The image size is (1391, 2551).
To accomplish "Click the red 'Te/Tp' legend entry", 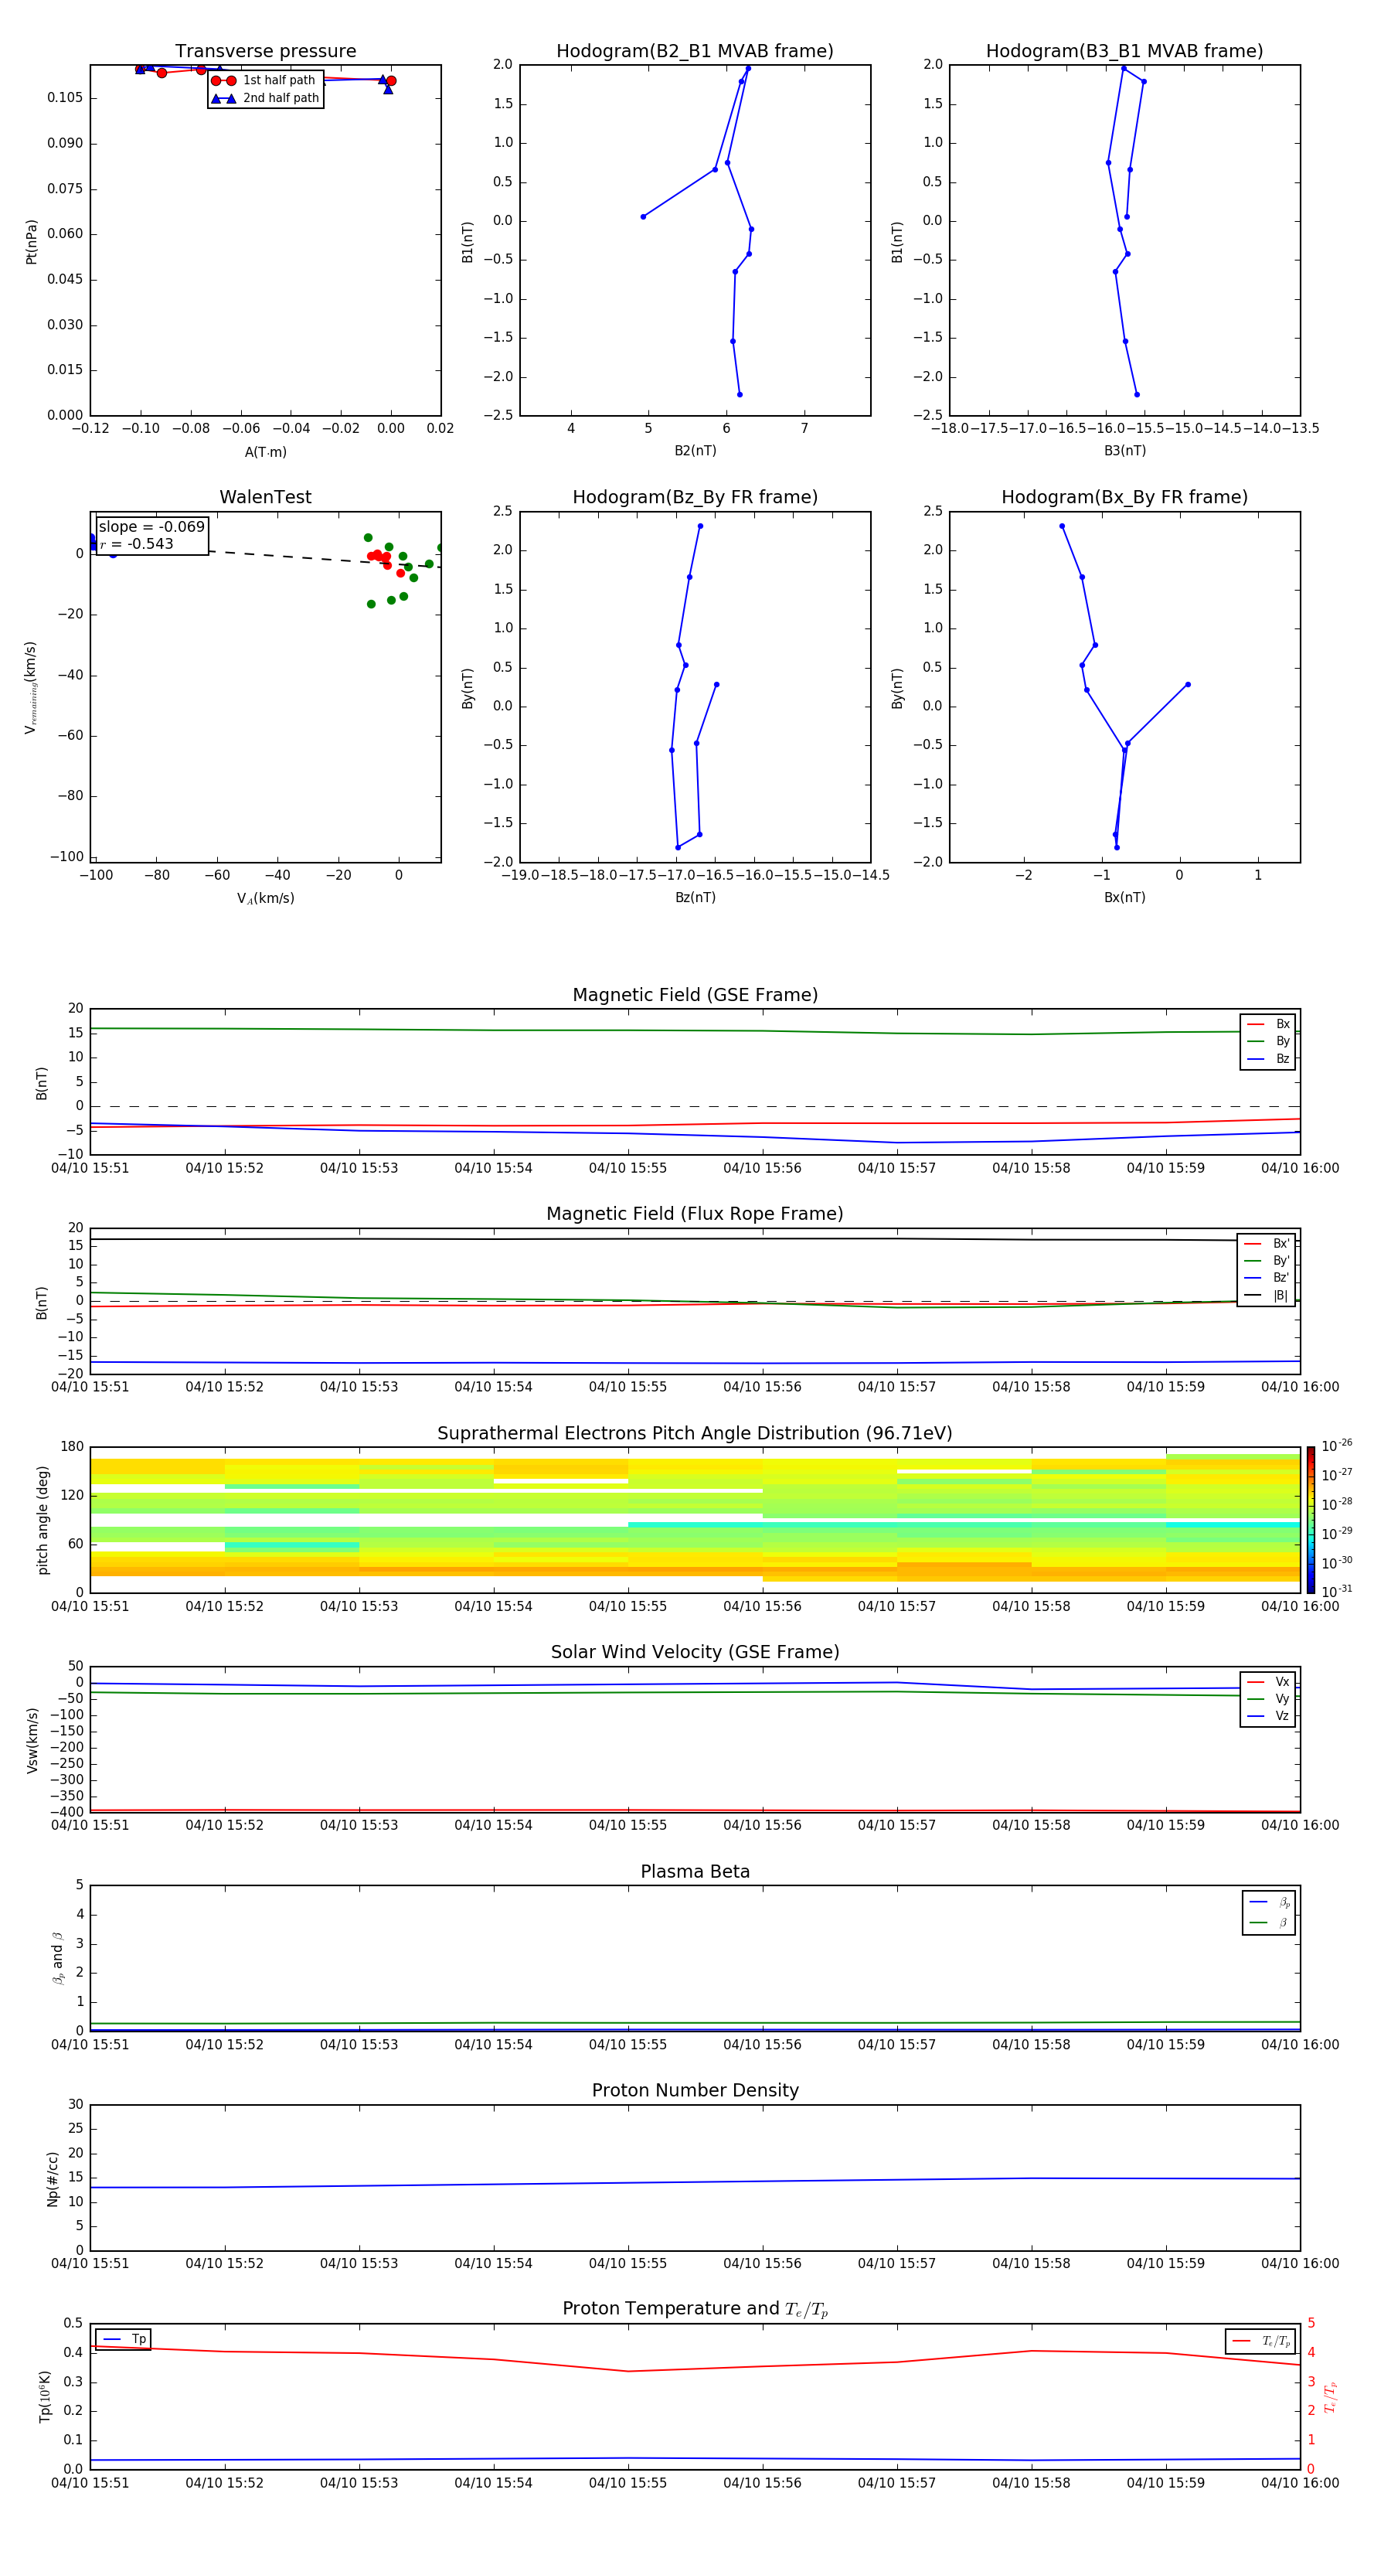I will point(1260,2341).
